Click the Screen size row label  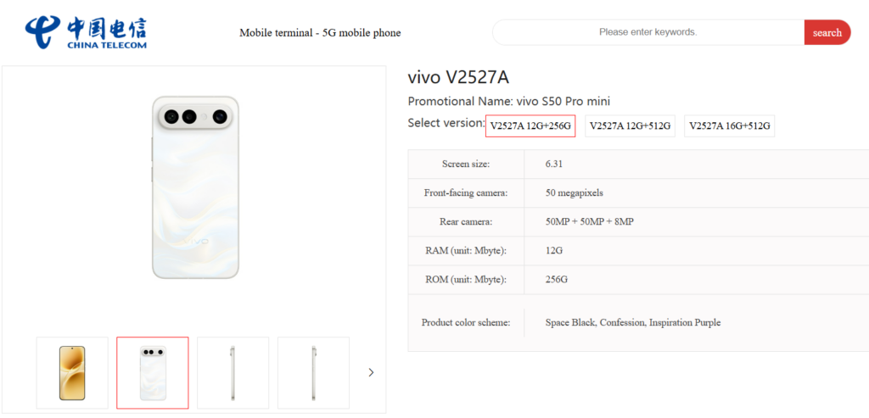(x=466, y=164)
